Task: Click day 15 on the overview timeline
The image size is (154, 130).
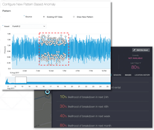Action: [x=37, y=87]
